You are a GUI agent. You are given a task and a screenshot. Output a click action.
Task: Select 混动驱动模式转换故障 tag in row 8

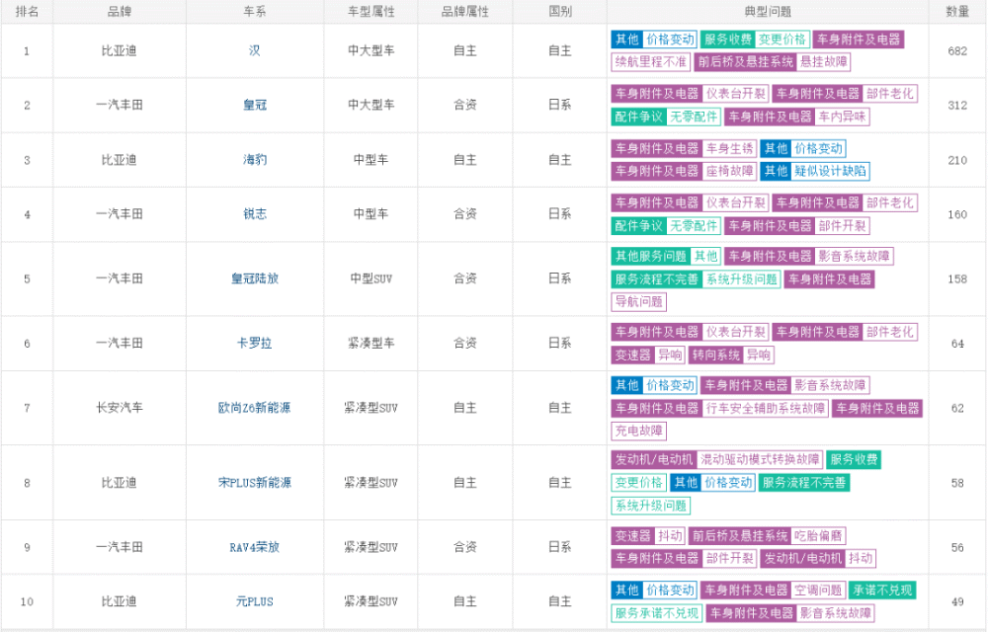(x=760, y=459)
